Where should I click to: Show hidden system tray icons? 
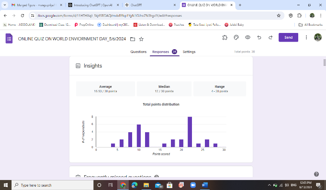click(269, 185)
